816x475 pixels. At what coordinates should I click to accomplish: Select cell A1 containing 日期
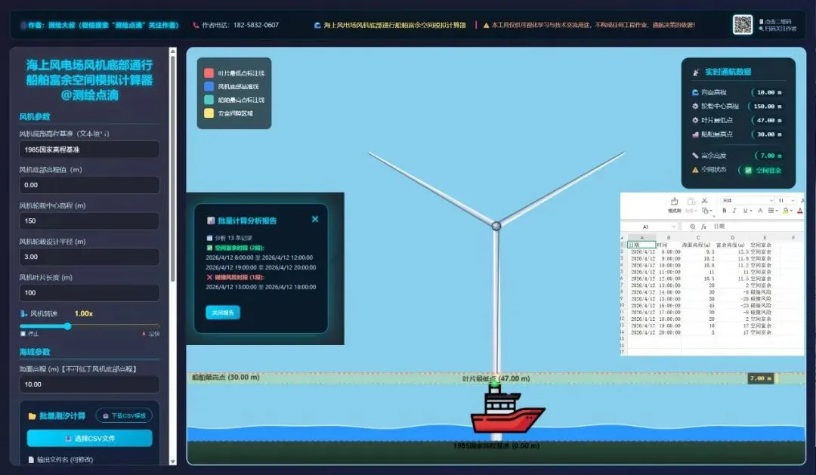tap(641, 245)
